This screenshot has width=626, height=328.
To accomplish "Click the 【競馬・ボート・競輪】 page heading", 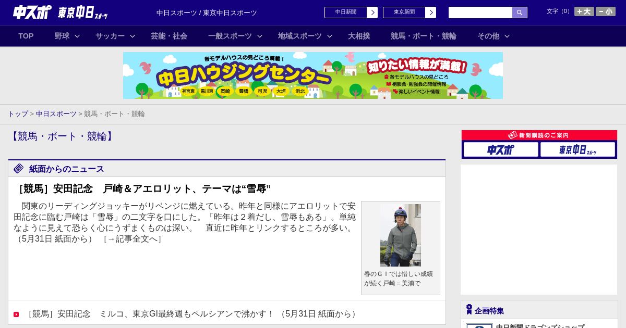I will pos(63,136).
